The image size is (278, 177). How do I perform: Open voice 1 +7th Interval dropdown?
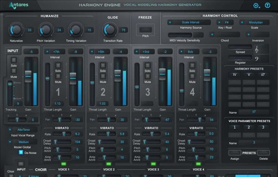55,52
